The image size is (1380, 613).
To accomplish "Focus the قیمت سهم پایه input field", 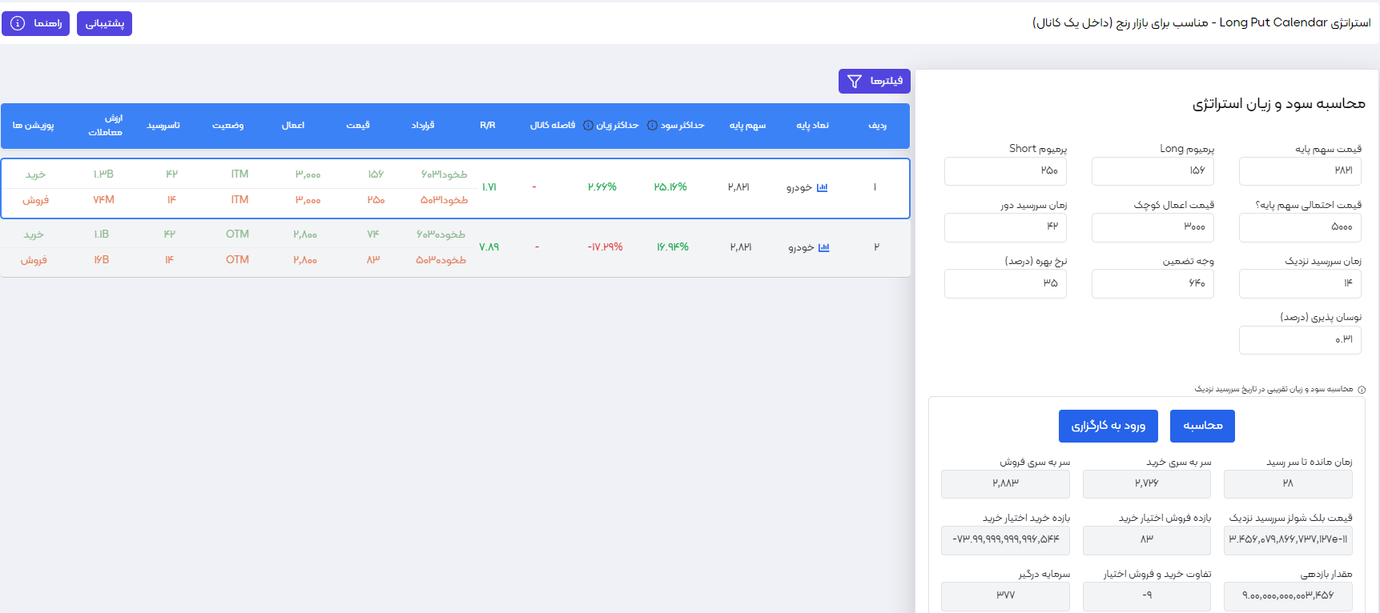I will (x=1299, y=171).
